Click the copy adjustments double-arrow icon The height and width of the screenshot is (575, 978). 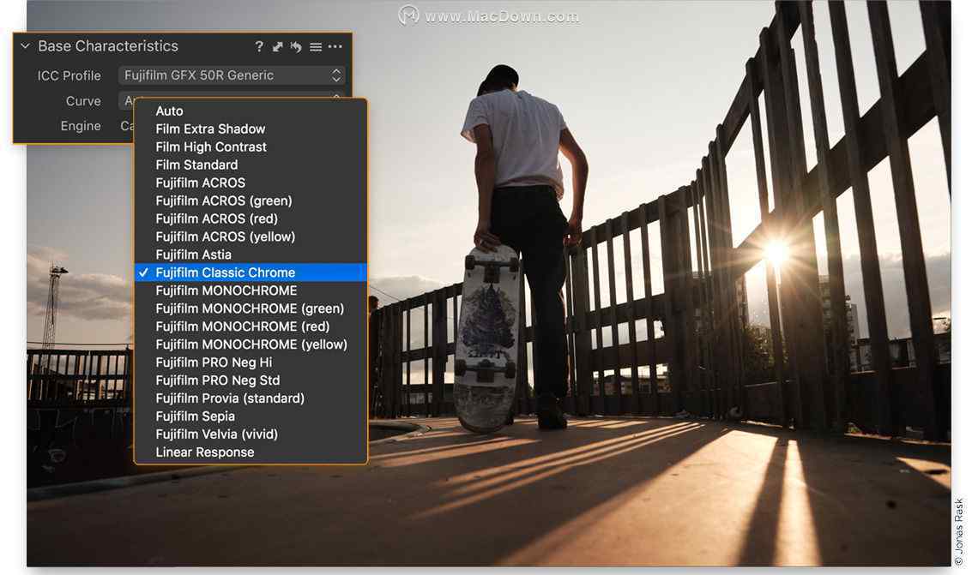coord(278,47)
